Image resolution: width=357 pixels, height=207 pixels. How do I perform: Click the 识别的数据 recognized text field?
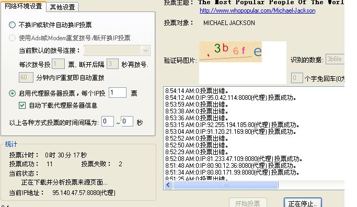[335, 59]
